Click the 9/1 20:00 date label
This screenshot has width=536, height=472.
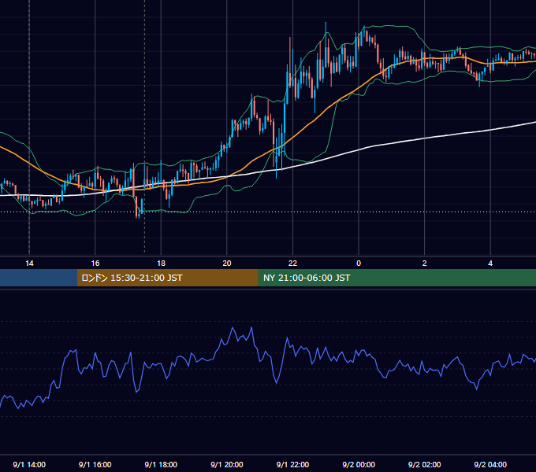click(227, 464)
